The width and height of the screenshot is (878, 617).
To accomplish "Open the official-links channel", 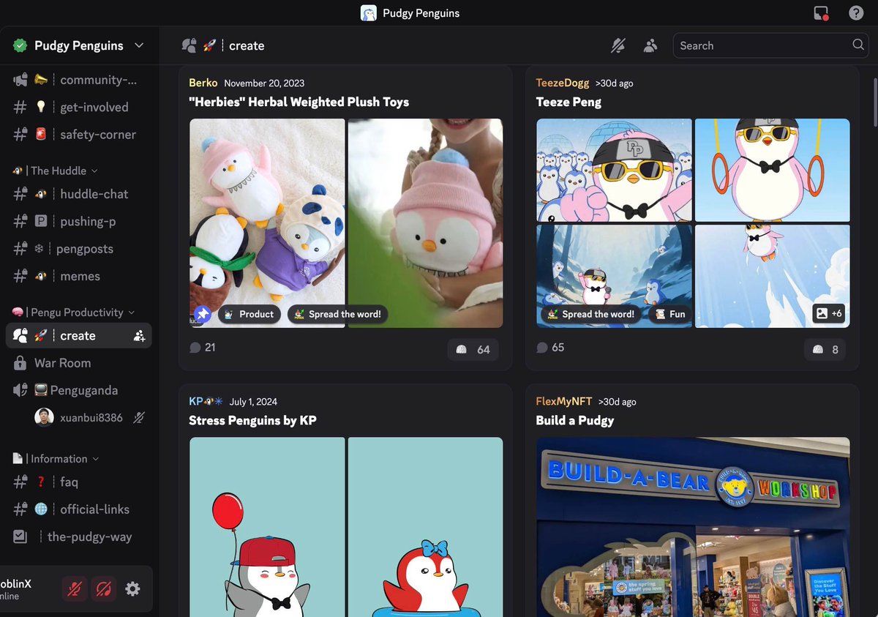I will [79, 509].
